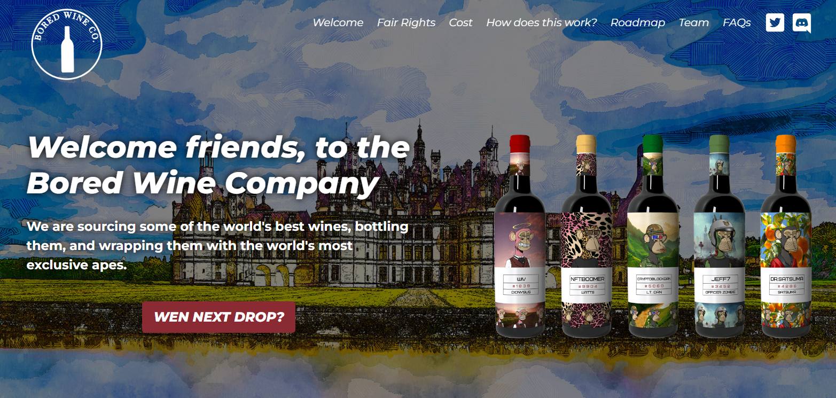The width and height of the screenshot is (836, 398).
Task: Jump to the Roadmap section
Action: pos(638,22)
